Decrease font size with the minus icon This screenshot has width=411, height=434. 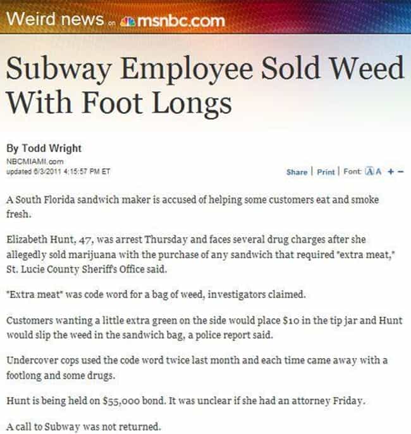click(x=401, y=172)
